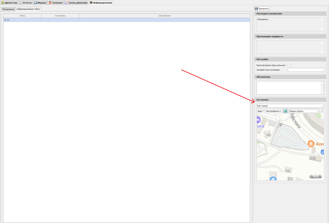Enable the Краткий режим checkbox
Image resolution: width=329 pixels, height=223 pixels.
pos(289,65)
